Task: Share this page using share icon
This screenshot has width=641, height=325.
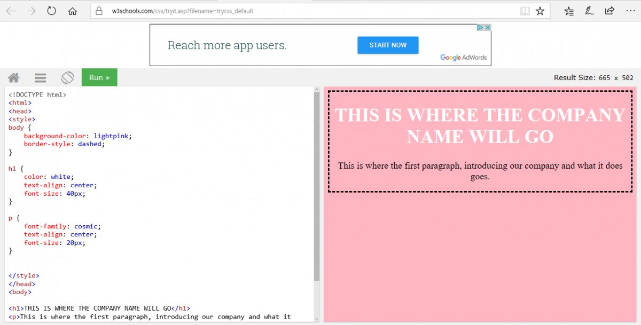Action: pos(609,11)
